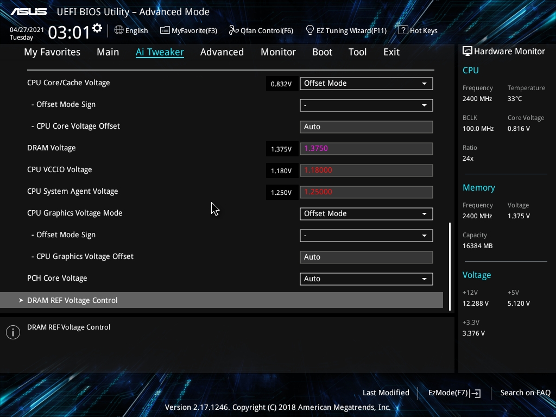The image size is (556, 417).
Task: Open the Tool tab
Action: pyautogui.click(x=357, y=52)
